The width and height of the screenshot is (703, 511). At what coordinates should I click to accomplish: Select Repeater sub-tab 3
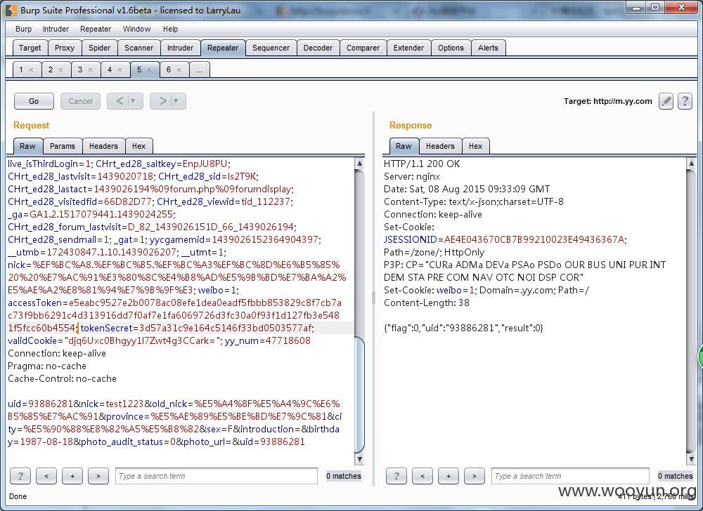(80, 69)
